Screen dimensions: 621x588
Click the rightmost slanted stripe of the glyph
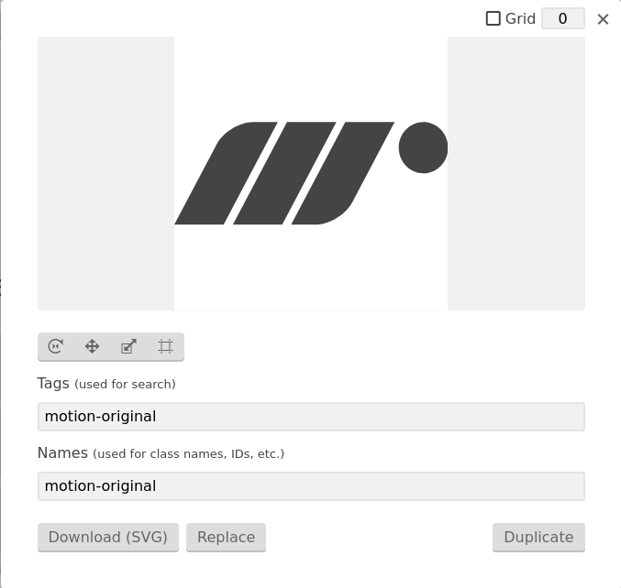tap(343, 173)
